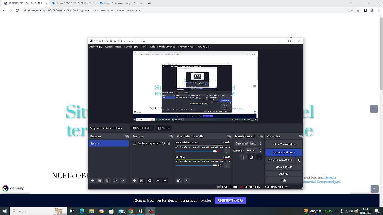Open source properties gear in Fuentes panel

pos(150,181)
